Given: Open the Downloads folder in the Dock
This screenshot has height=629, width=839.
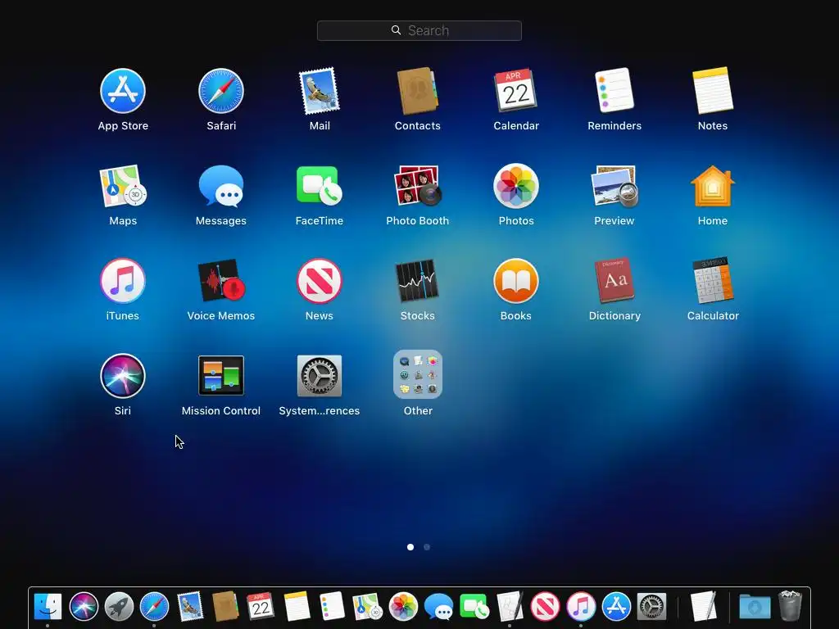Looking at the screenshot, I should click(x=755, y=607).
